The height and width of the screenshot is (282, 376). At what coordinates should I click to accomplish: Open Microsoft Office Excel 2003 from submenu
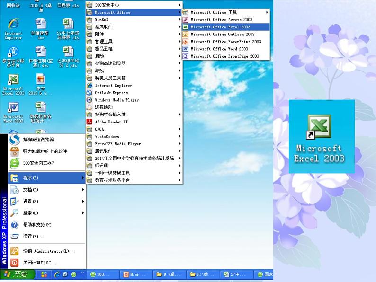point(226,27)
